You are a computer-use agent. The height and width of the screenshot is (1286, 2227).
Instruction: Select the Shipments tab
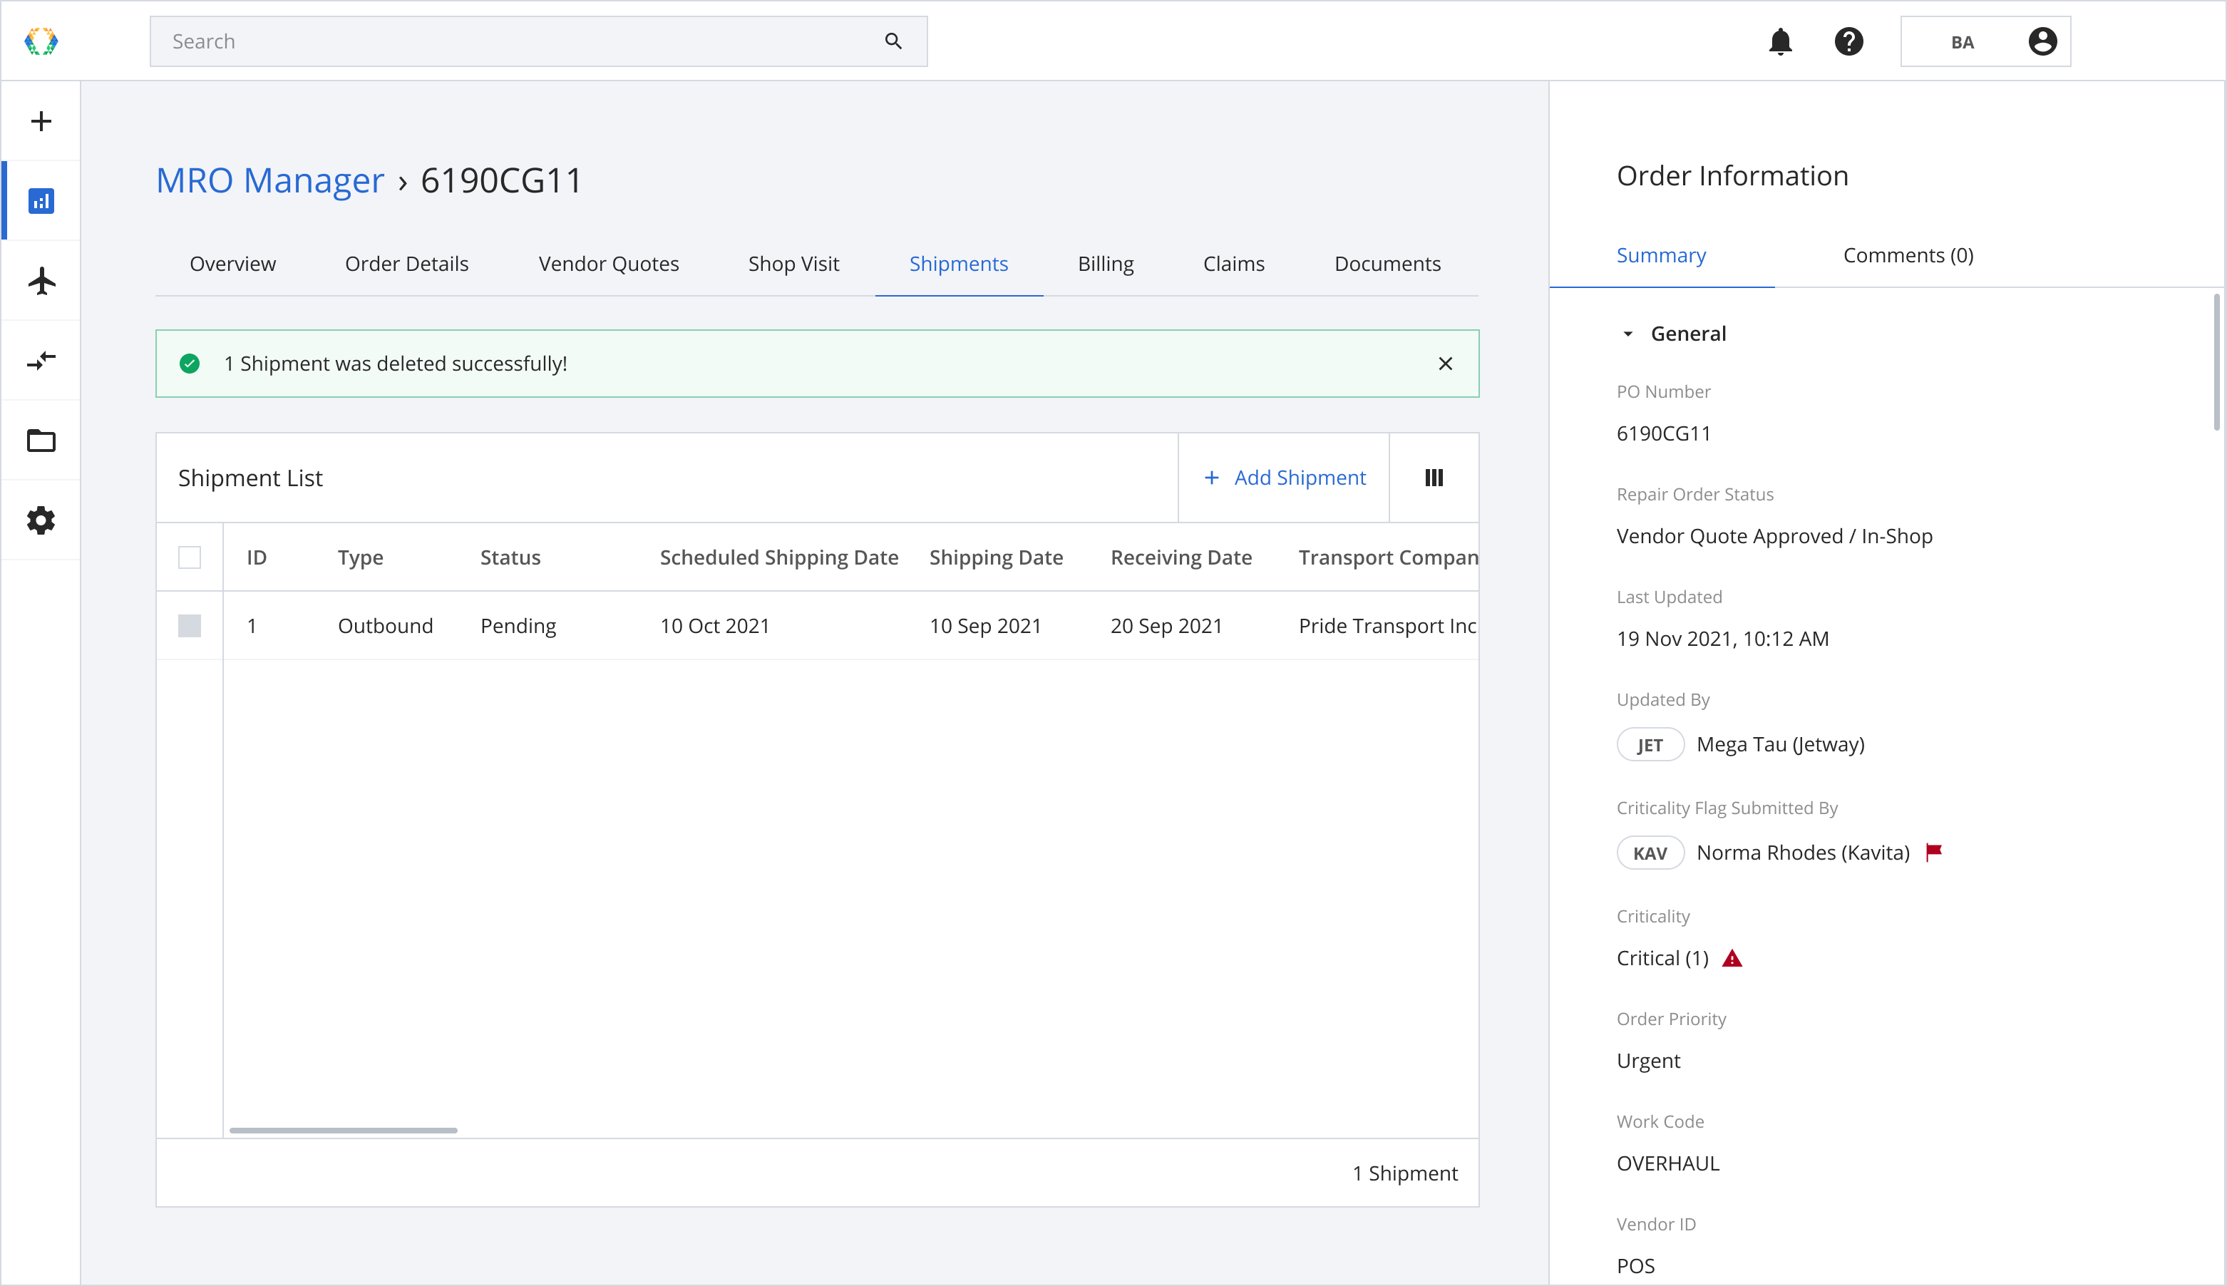tap(959, 264)
